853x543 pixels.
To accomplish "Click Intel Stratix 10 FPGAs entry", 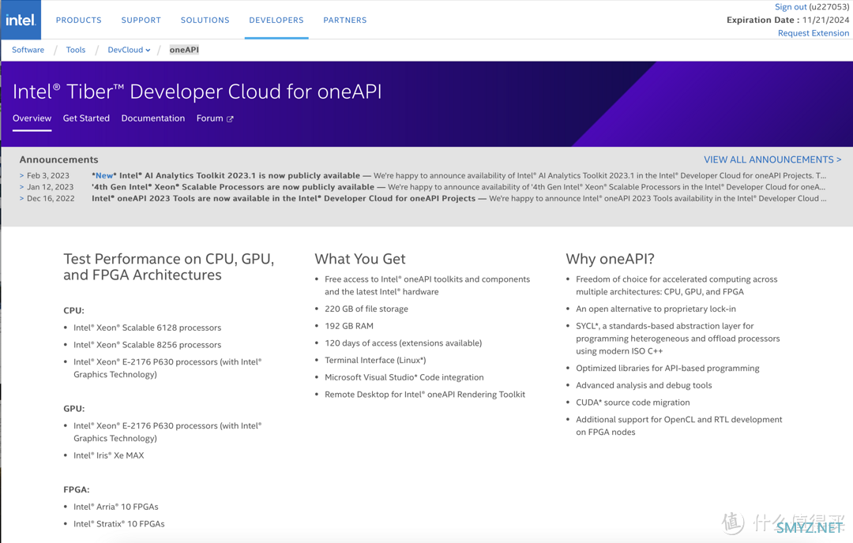I will click(x=119, y=524).
